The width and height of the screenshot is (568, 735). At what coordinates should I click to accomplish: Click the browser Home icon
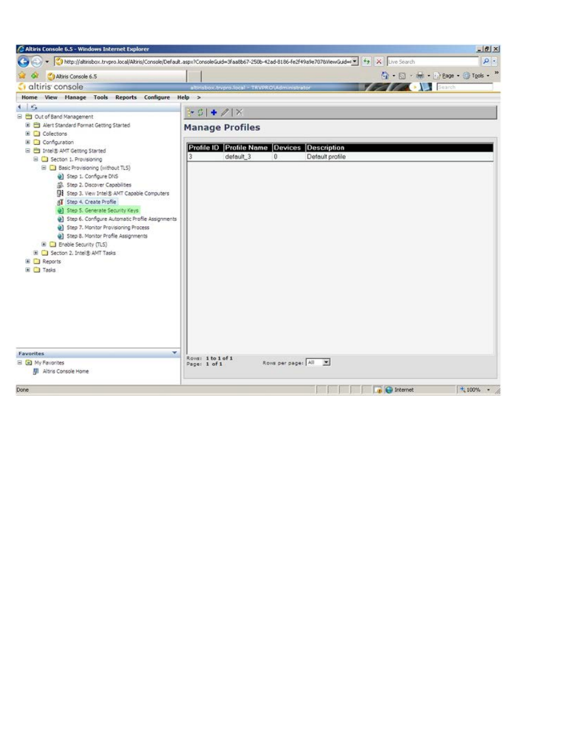click(x=385, y=76)
